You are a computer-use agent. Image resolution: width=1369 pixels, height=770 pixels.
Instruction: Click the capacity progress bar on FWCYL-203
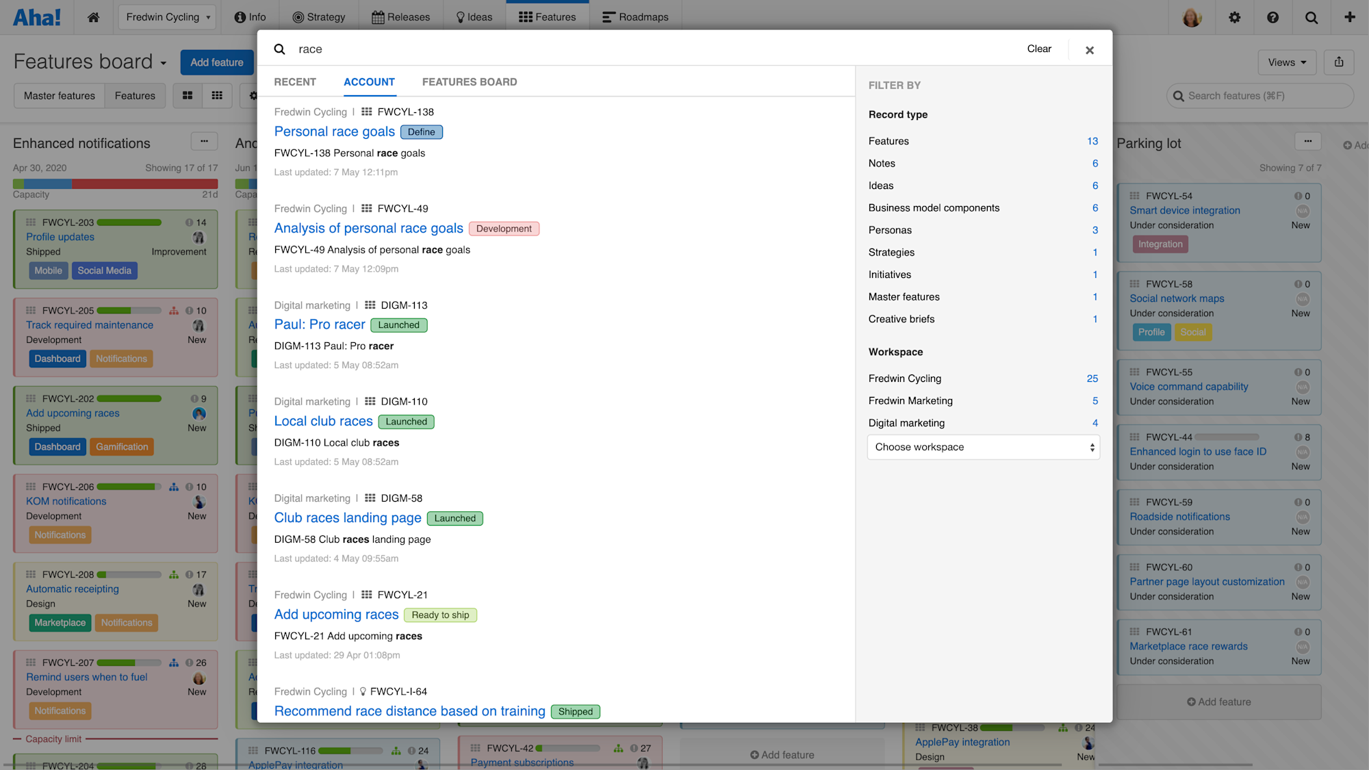(129, 222)
